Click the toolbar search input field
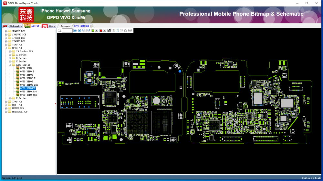This screenshot has height=181, width=323. pyautogui.click(x=67, y=31)
